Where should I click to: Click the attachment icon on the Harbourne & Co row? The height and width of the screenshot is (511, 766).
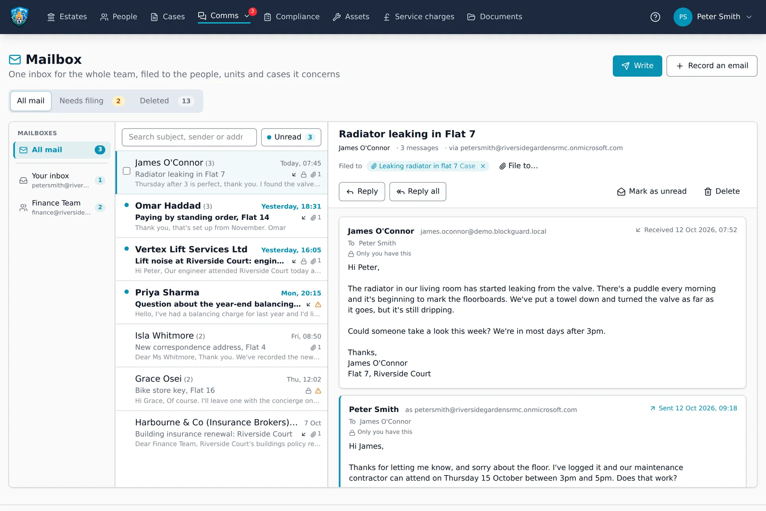coord(314,434)
